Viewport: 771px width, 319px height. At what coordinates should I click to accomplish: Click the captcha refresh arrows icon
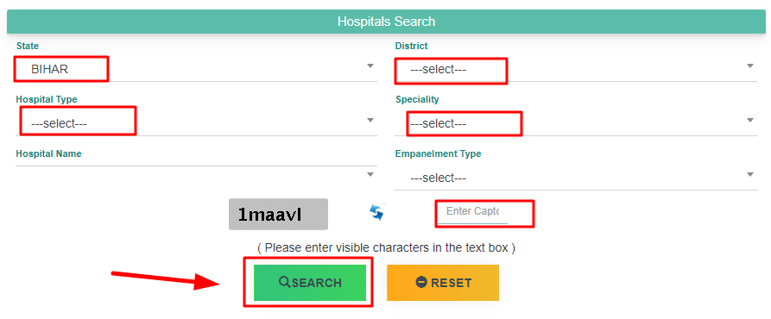[376, 212]
